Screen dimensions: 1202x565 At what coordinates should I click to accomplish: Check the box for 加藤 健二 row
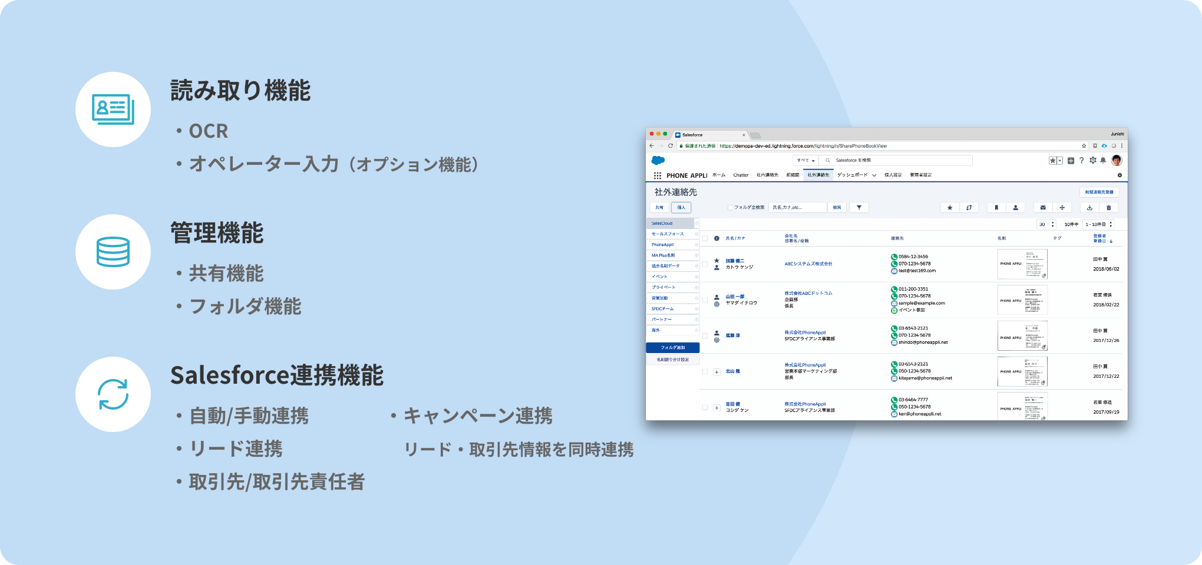705,264
